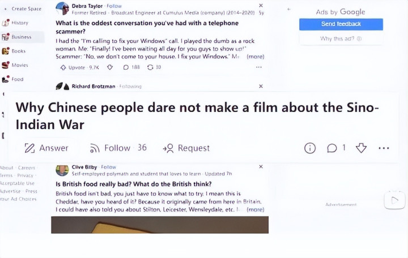Image resolution: width=408 pixels, height=258 pixels.
Task: Open Debra Taylor's profile picture
Action: 62,9
